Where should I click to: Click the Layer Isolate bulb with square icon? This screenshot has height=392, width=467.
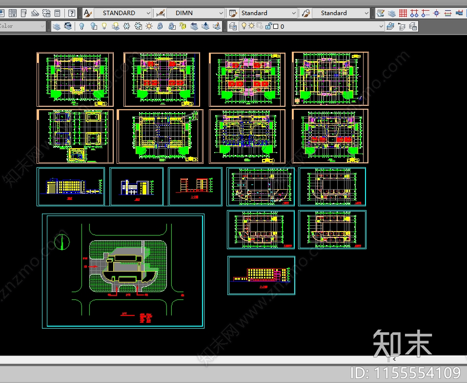94,26
